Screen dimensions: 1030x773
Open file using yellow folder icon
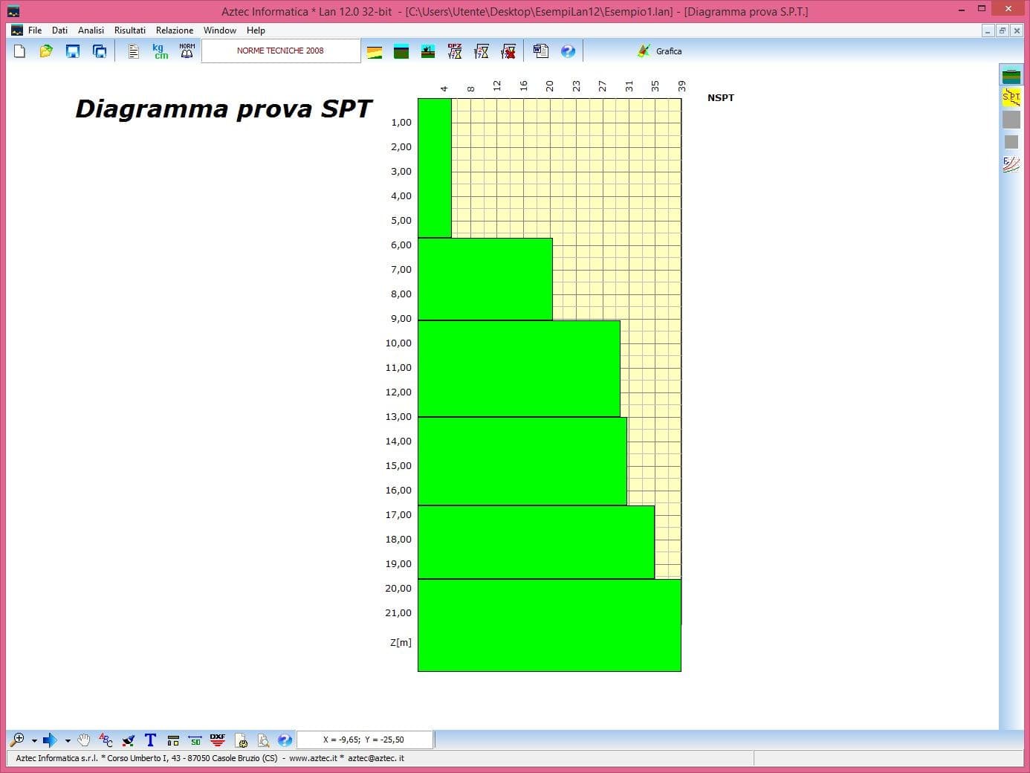coord(46,51)
